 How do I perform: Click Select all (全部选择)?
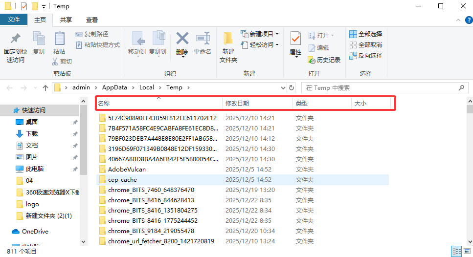click(365, 34)
